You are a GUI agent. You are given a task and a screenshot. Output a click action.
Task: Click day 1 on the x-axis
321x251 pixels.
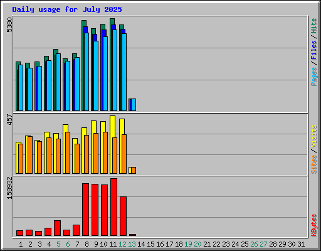coord(21,244)
